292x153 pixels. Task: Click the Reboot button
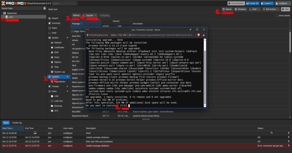(227, 9)
